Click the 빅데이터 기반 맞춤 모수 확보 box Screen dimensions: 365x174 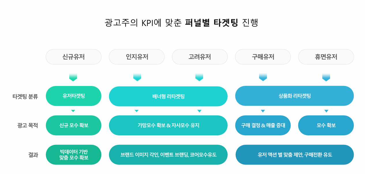point(74,155)
